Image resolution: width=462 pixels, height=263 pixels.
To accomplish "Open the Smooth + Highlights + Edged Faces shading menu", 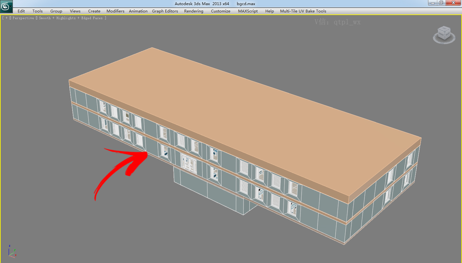I will click(x=71, y=18).
